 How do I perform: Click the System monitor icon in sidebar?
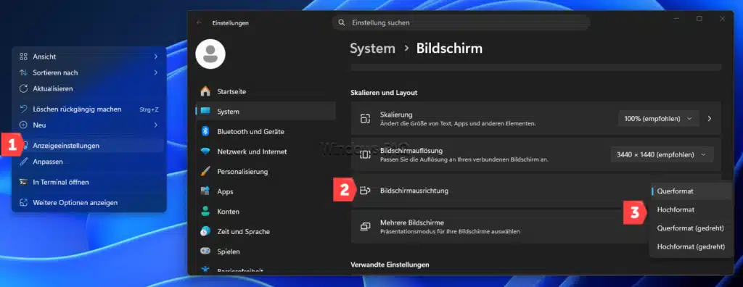tap(205, 112)
